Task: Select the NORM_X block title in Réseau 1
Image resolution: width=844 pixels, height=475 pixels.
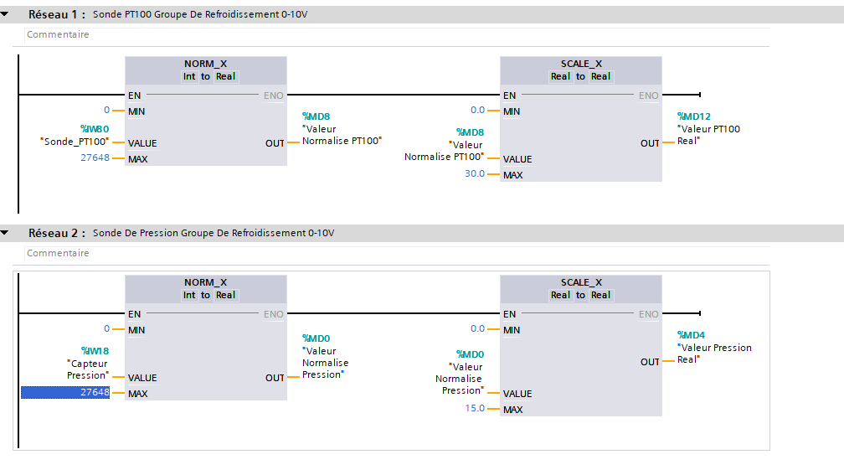Action: [205, 64]
